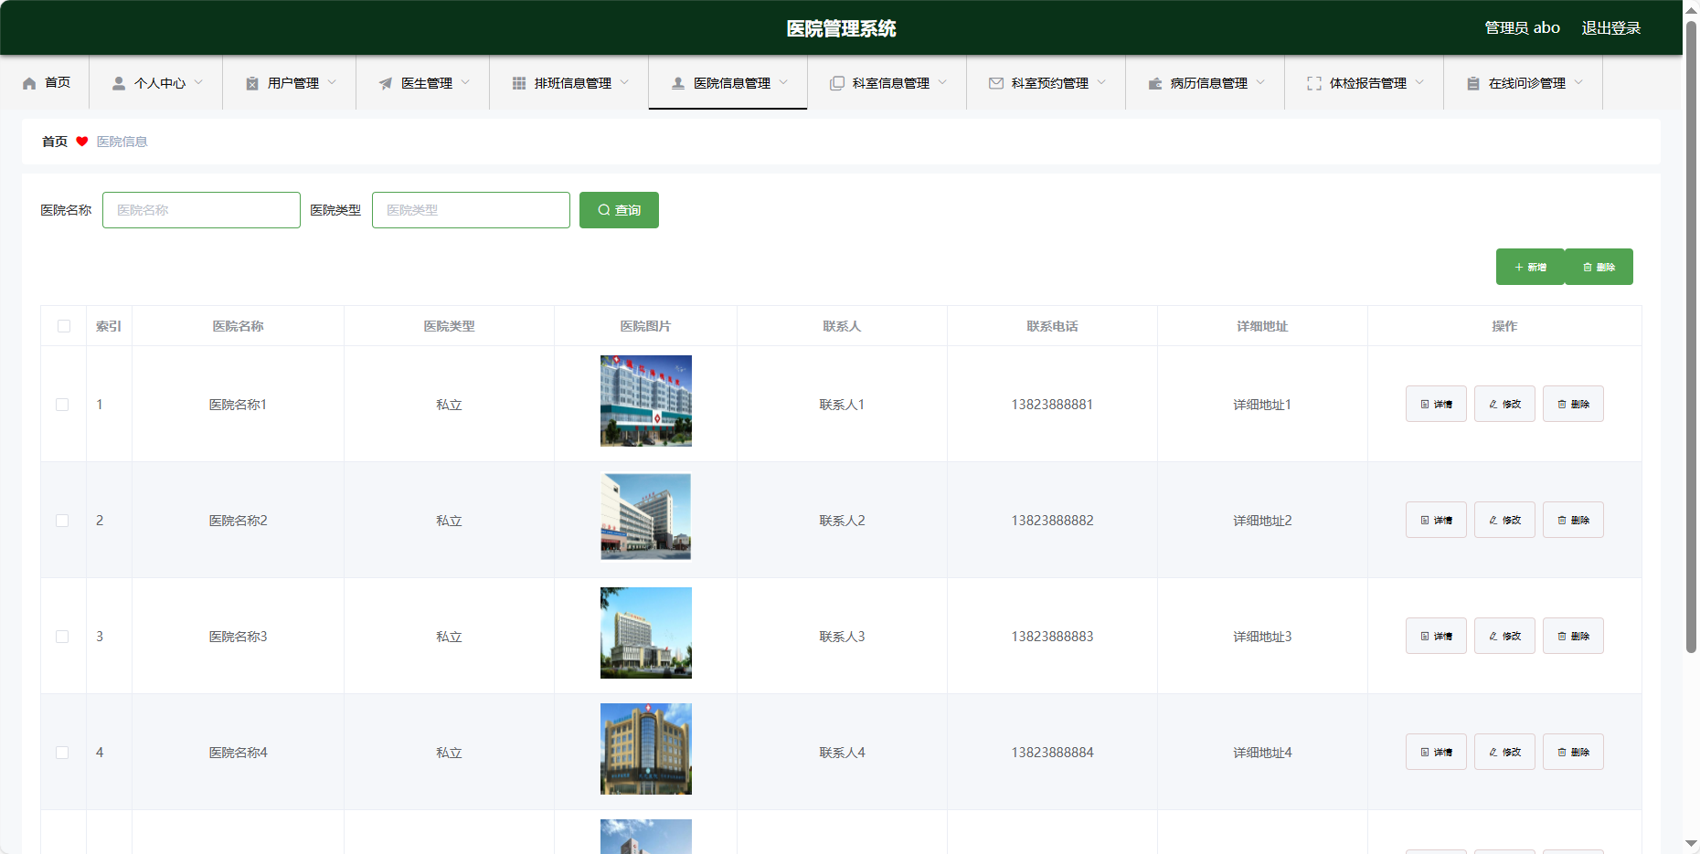Viewport: 1700px width, 854px height.
Task: Click the envelope icon for 科室预约管理
Action: click(996, 83)
